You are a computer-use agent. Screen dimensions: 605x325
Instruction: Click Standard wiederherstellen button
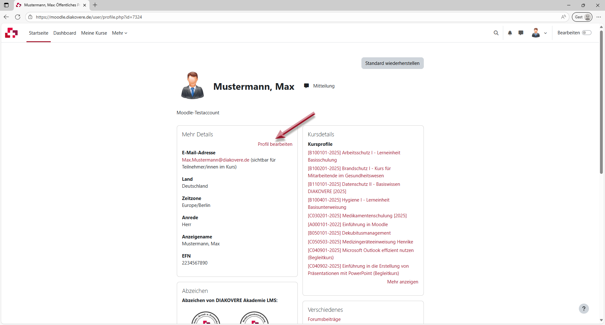[x=392, y=63]
